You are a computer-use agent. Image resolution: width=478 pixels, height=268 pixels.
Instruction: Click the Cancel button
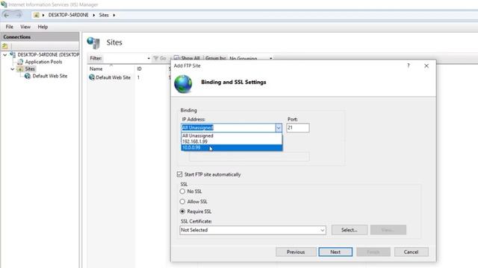(x=411, y=252)
